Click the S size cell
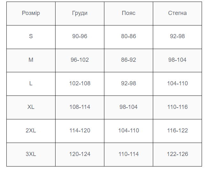 [x=31, y=37]
